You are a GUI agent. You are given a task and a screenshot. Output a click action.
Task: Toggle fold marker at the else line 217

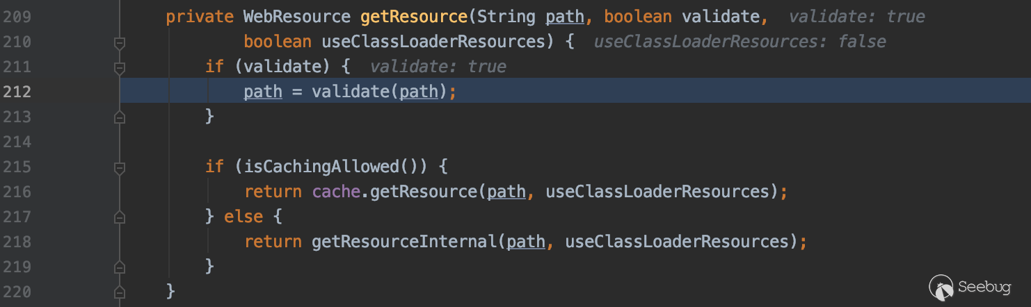pyautogui.click(x=120, y=217)
